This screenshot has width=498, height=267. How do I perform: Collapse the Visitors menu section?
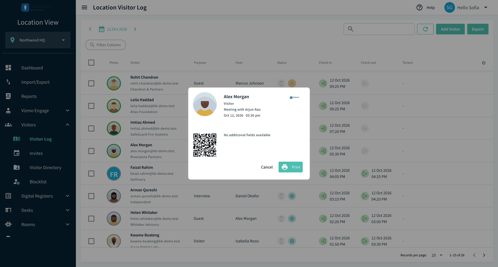click(38, 125)
